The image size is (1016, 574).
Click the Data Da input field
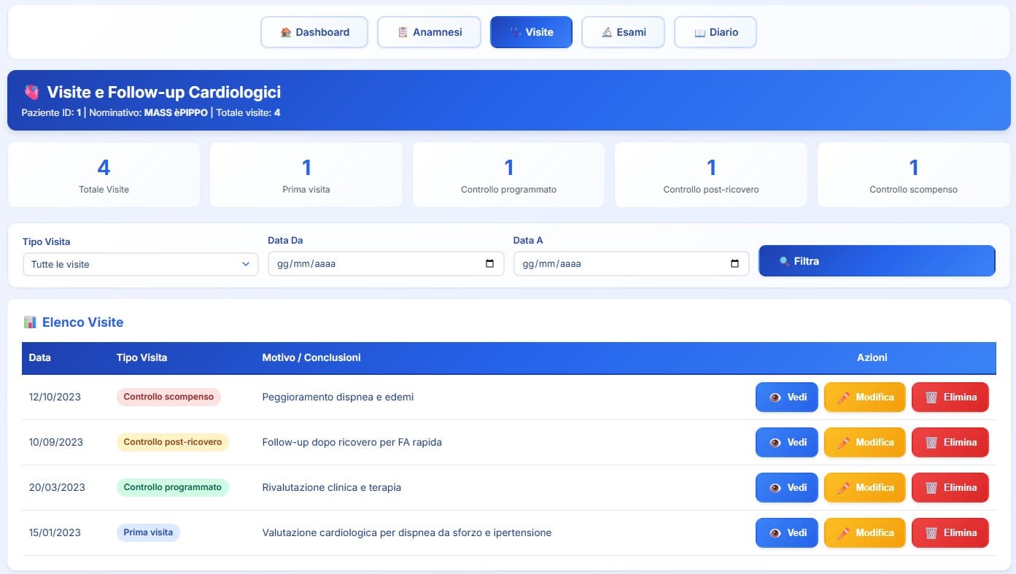(365, 263)
